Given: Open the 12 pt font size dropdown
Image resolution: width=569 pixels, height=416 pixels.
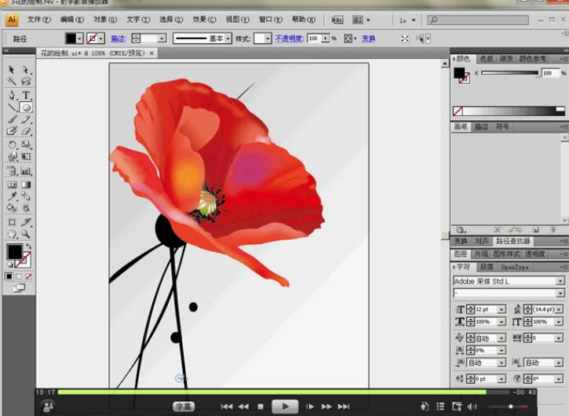Looking at the screenshot, I should (502, 309).
